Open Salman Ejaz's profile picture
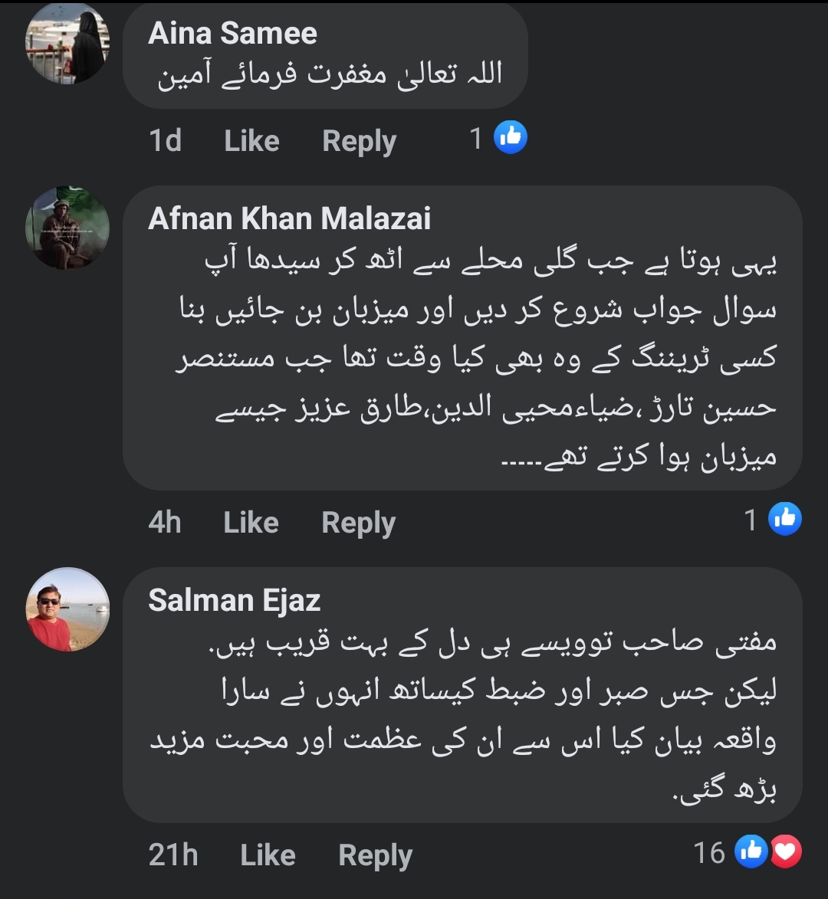Screen dimensions: 828x899 (67, 610)
